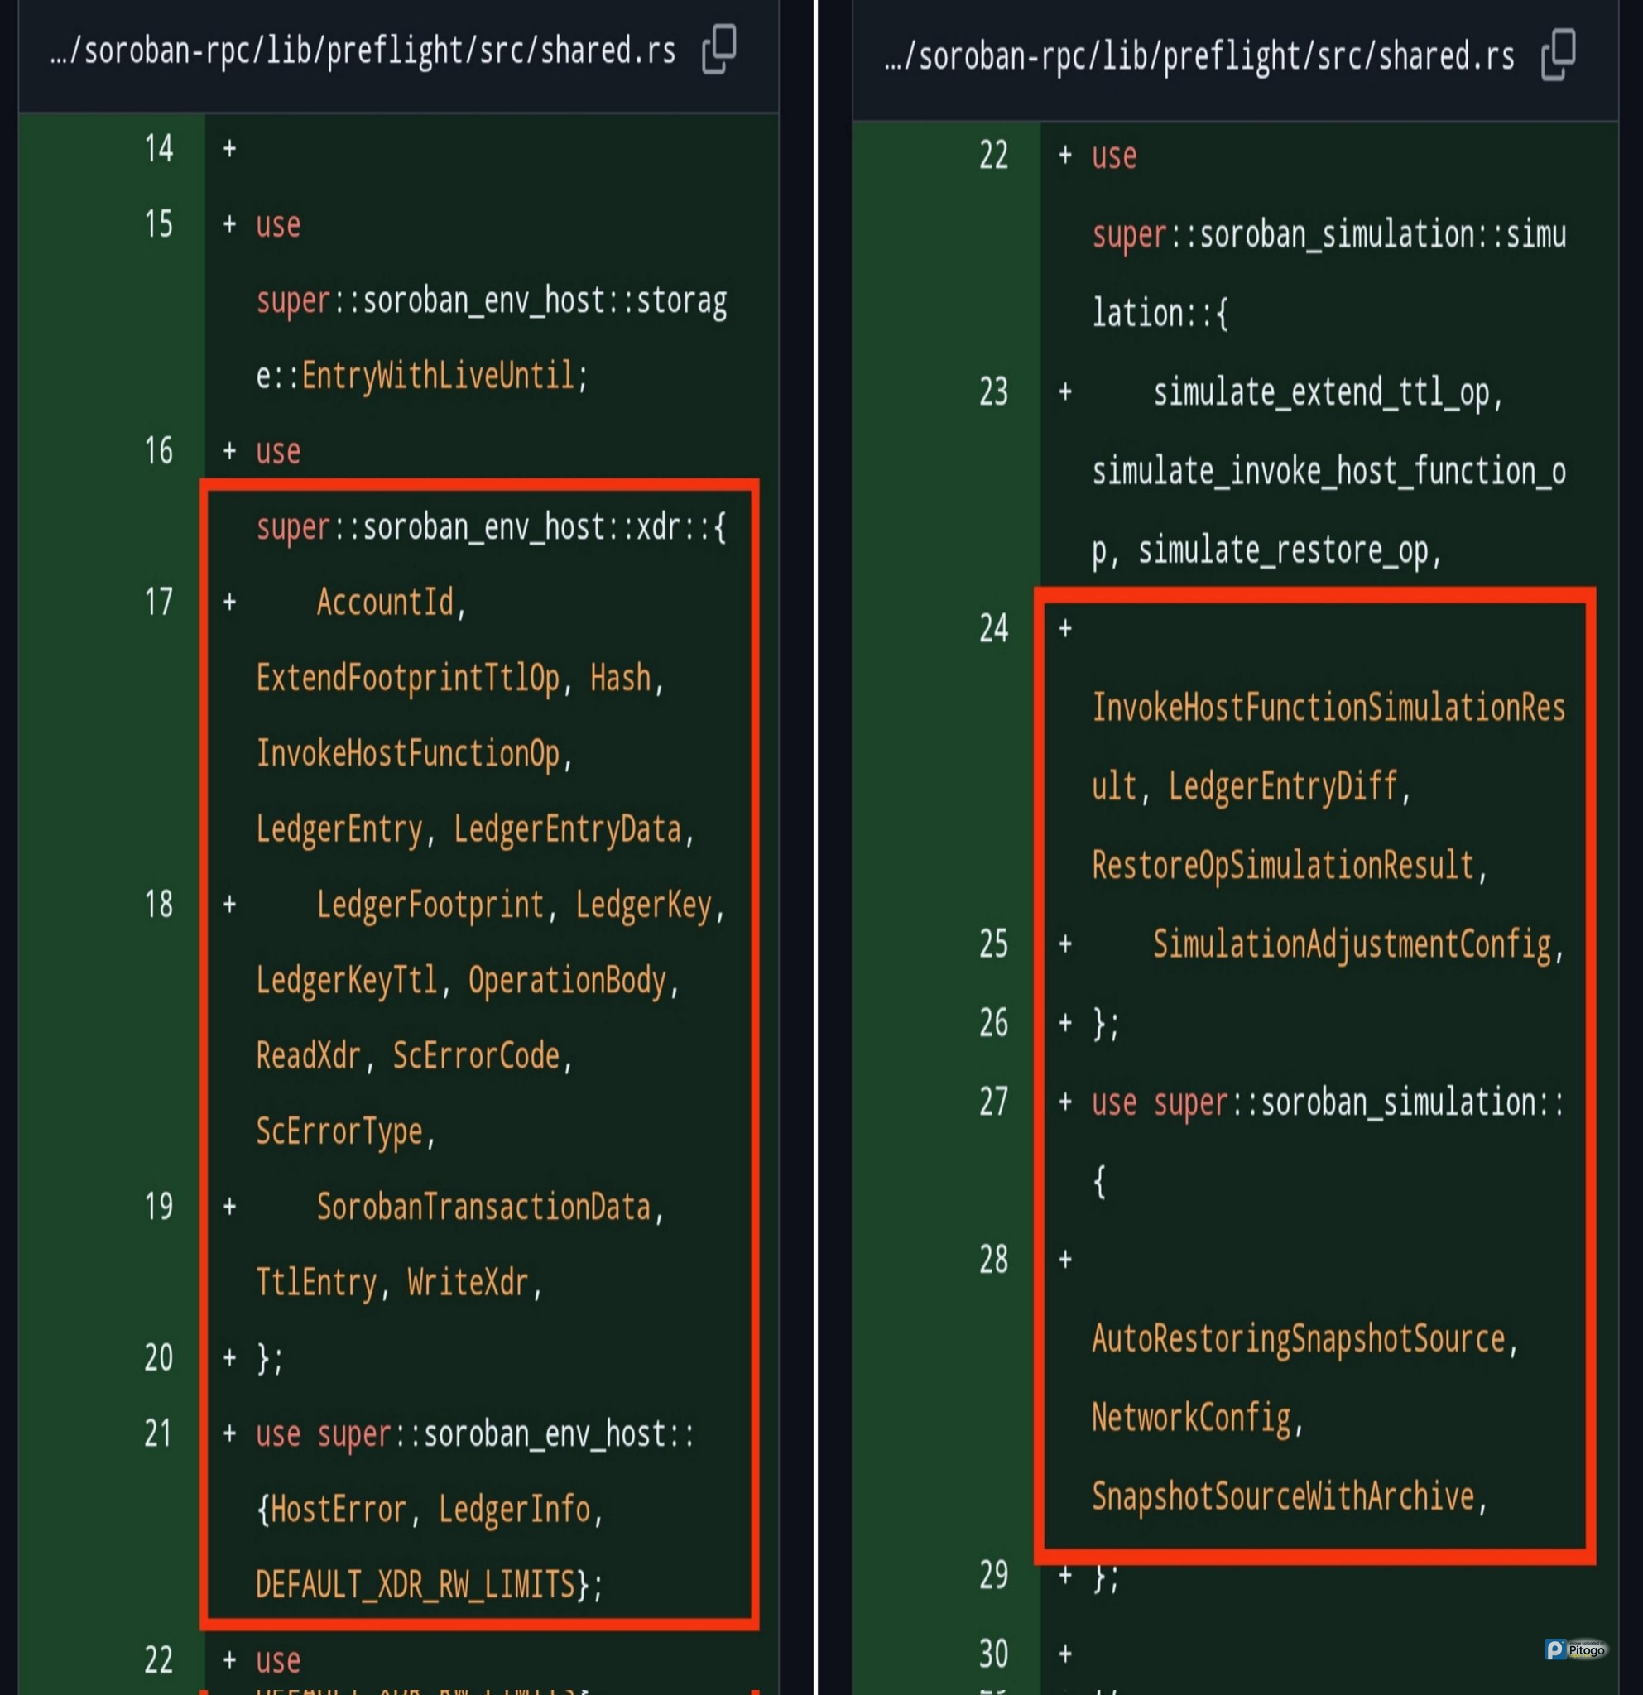Click RestoreOpSimulationResult identifier

[x=1282, y=866]
